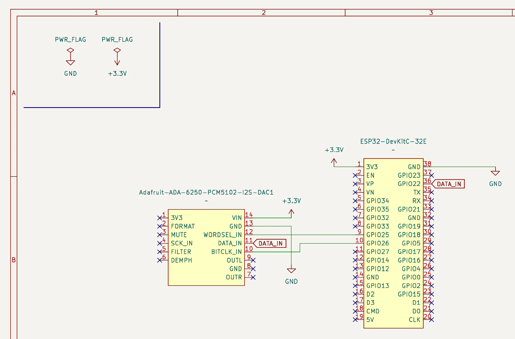The width and height of the screenshot is (515, 339).
Task: Select the no-connect flag on the ESP32 CLK pin
Action: (x=432, y=320)
